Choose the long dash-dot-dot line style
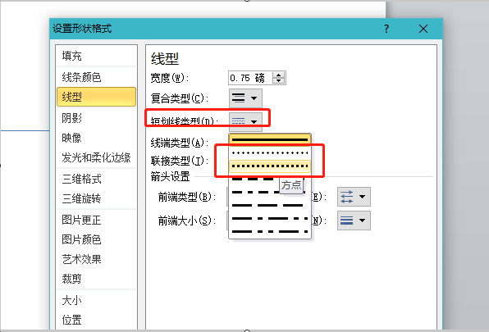The image size is (489, 332). pos(270,231)
